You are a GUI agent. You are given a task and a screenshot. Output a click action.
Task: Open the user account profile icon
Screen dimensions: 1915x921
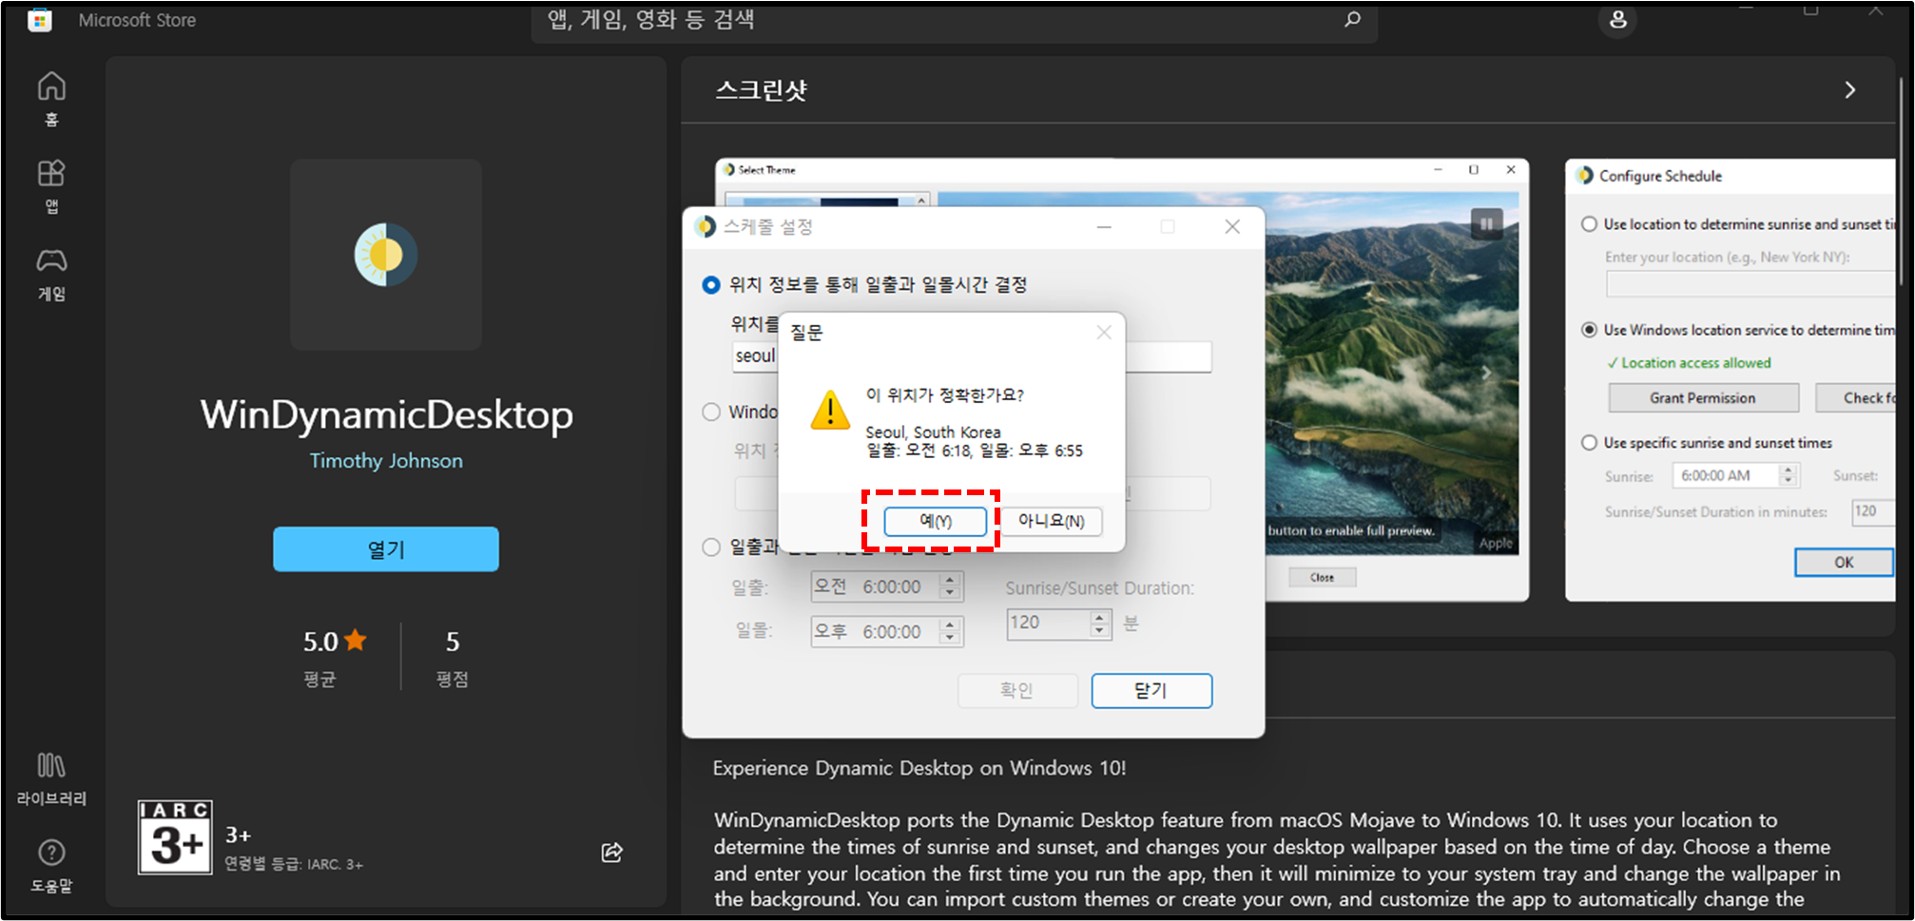1617,19
